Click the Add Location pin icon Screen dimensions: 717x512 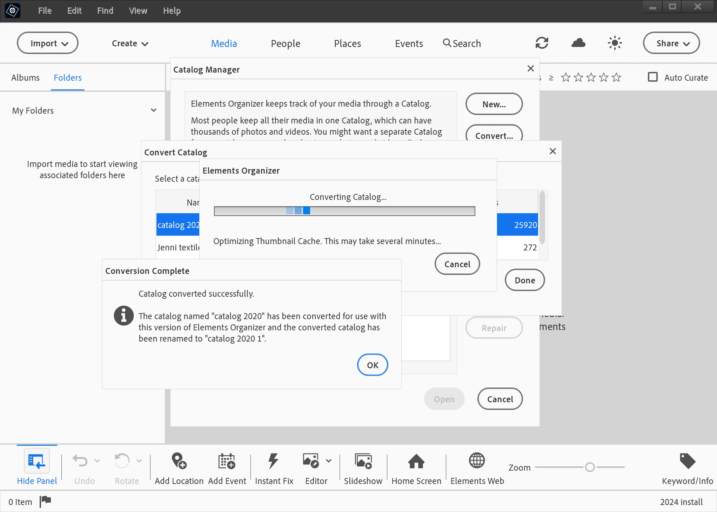pyautogui.click(x=179, y=461)
